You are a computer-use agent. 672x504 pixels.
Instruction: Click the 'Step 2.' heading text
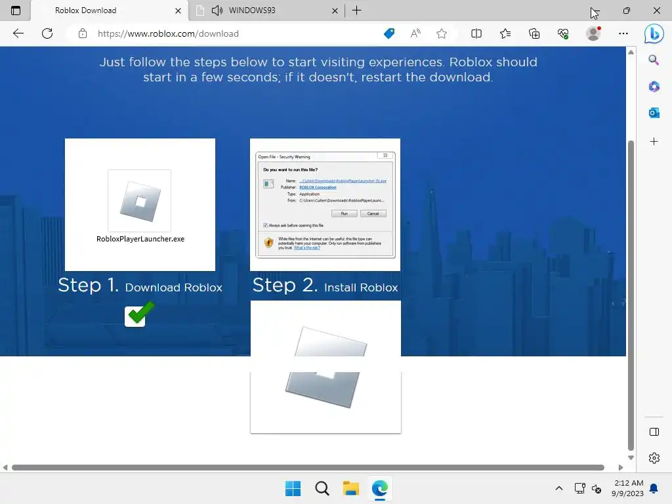point(285,285)
